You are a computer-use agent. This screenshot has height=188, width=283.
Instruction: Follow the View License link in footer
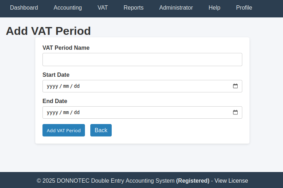pos(231,181)
